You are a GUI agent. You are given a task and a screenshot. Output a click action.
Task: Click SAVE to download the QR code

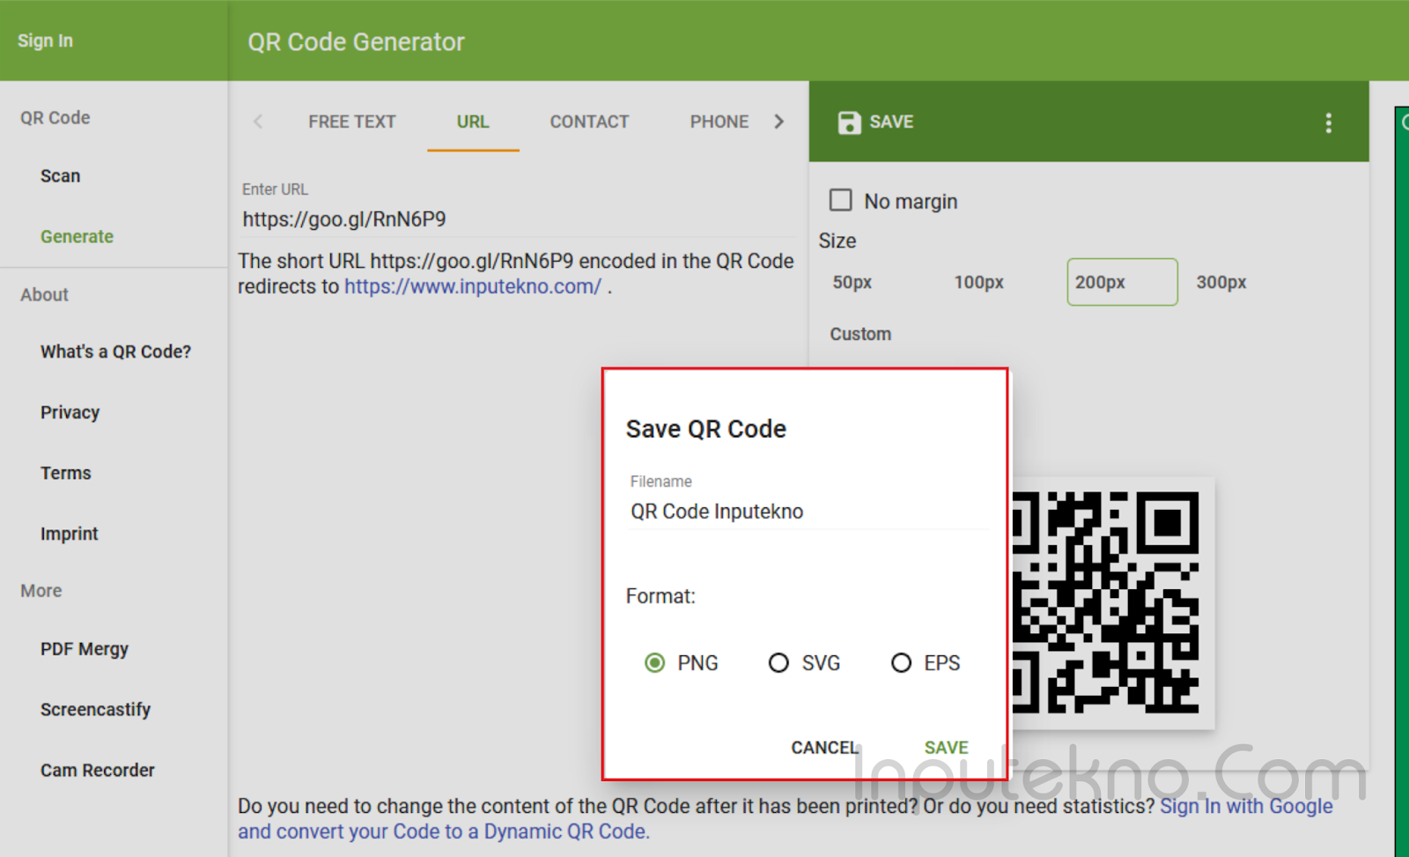[x=945, y=747]
